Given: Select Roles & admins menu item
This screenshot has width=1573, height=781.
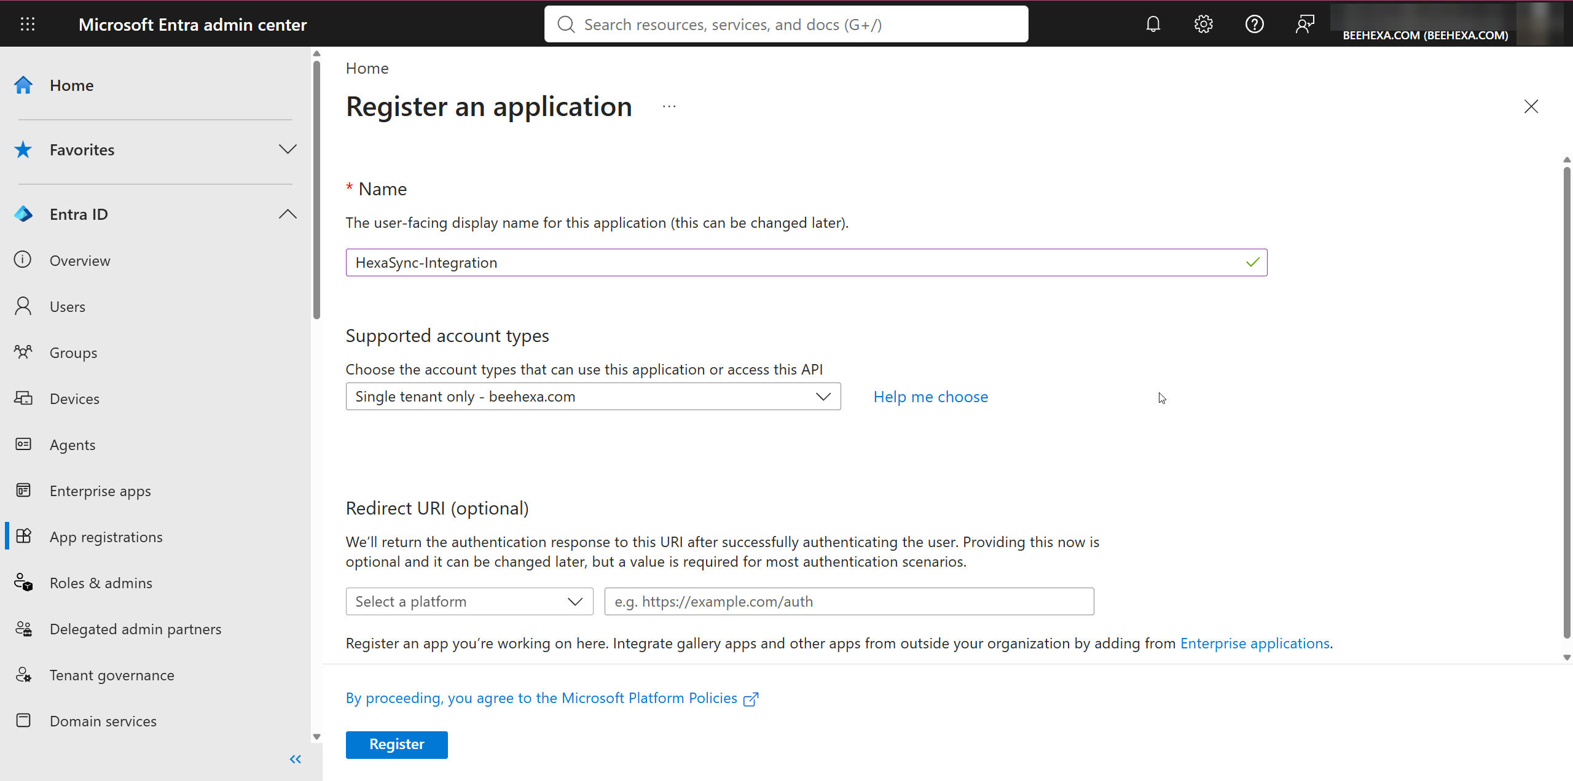Looking at the screenshot, I should (101, 583).
